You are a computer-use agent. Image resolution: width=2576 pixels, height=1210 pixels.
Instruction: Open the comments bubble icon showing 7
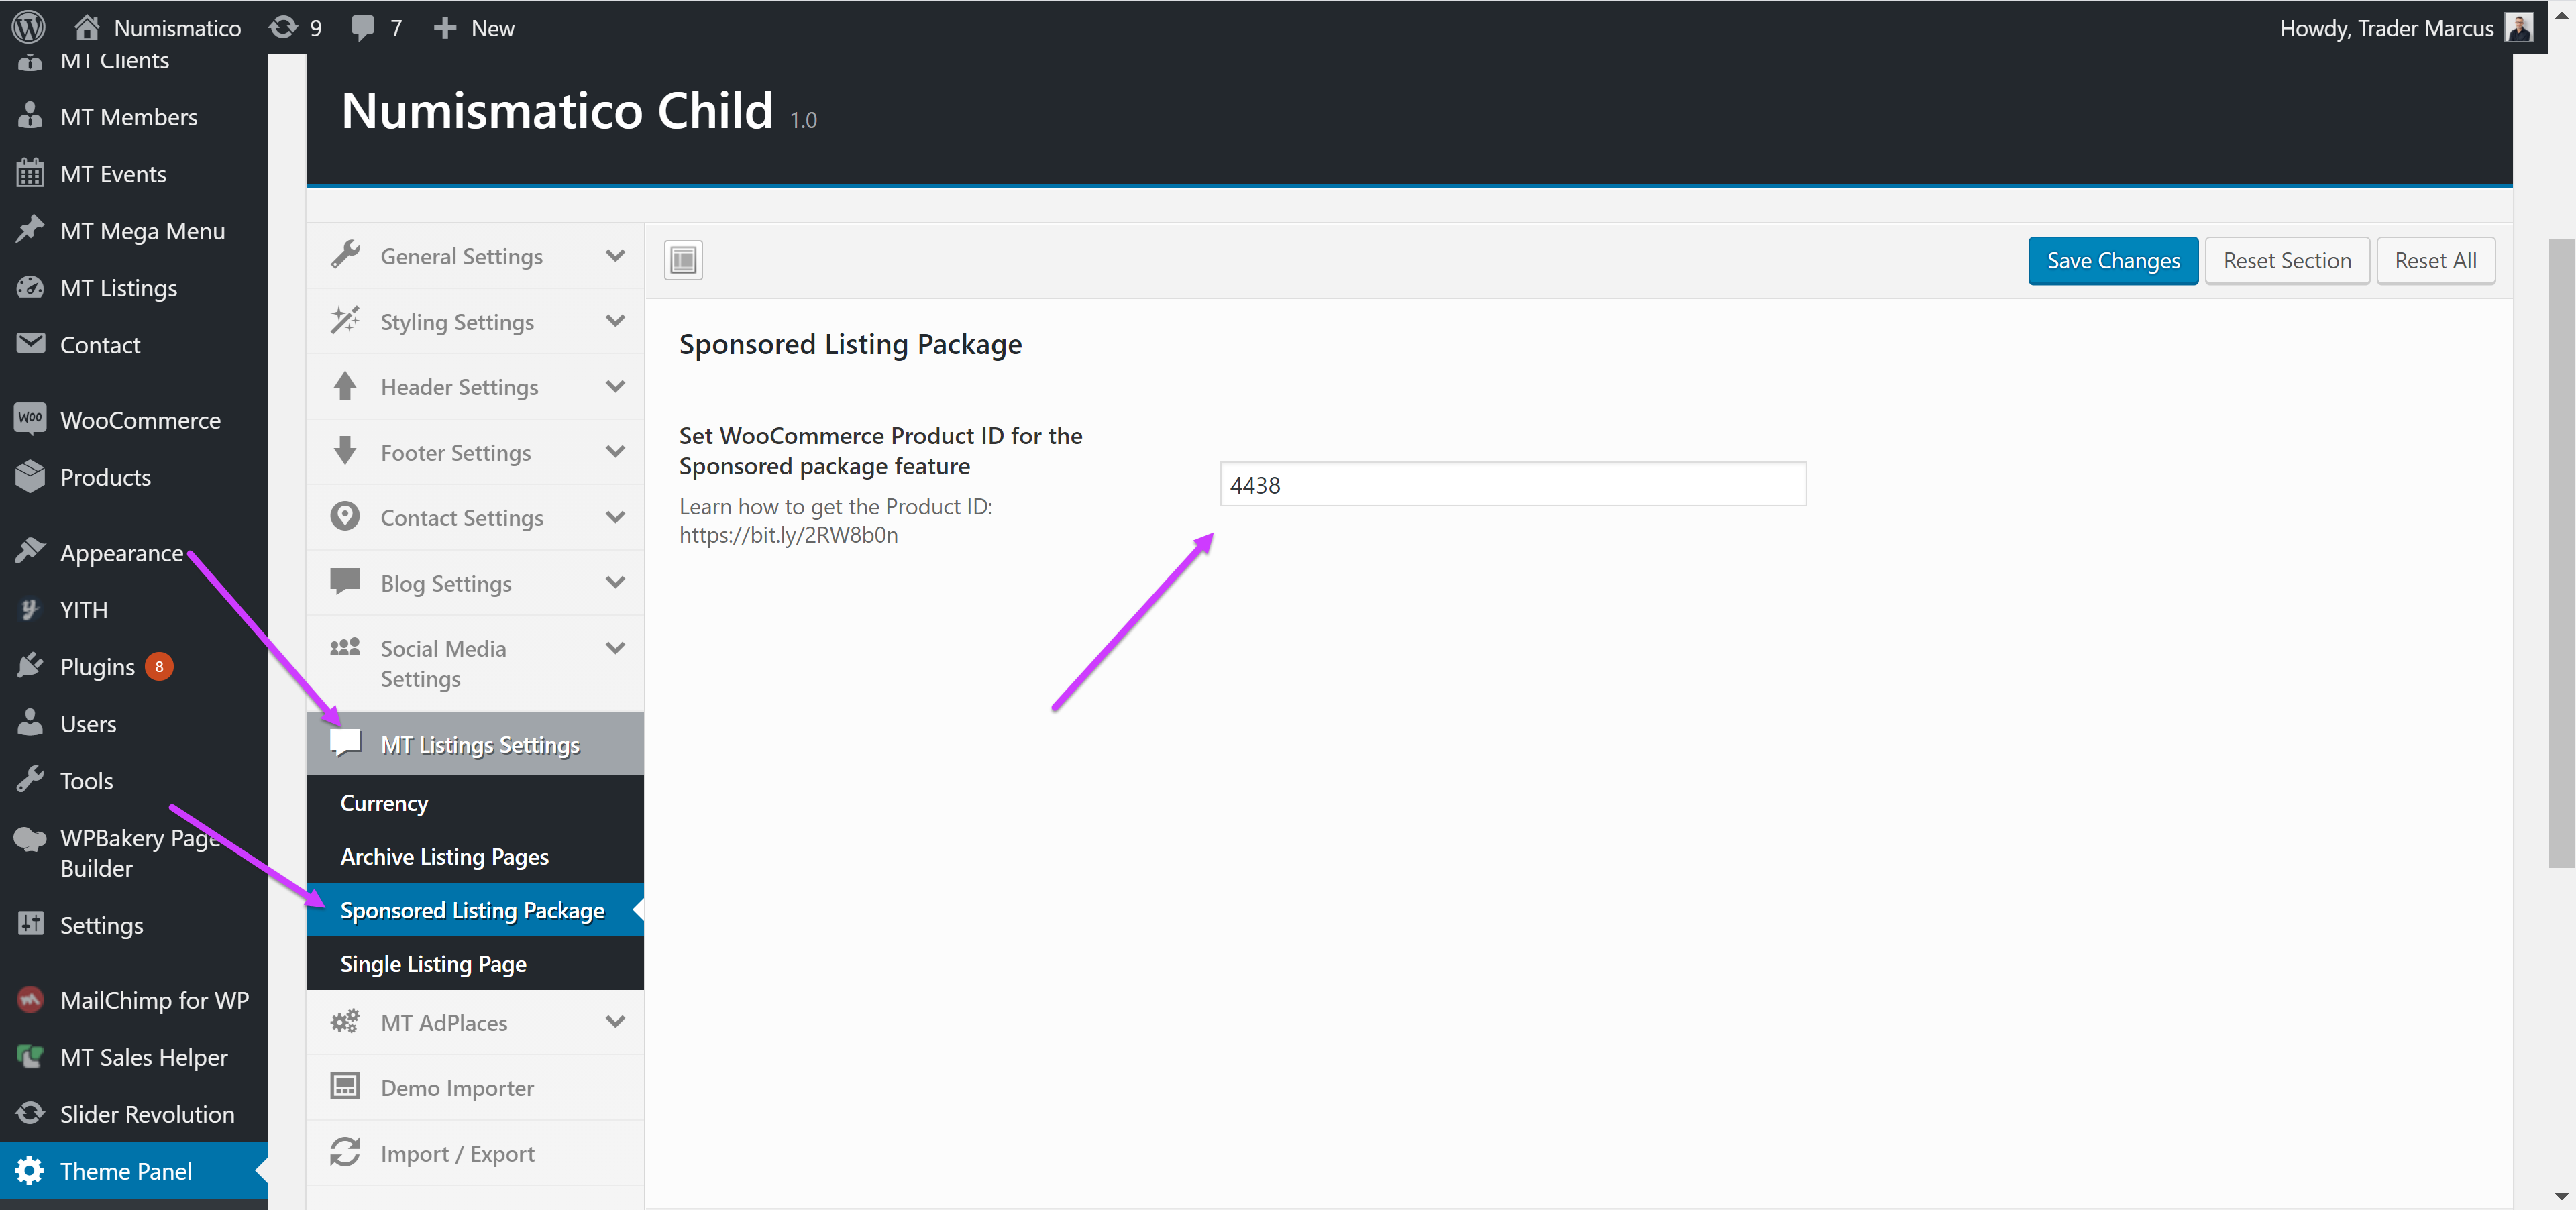[363, 28]
